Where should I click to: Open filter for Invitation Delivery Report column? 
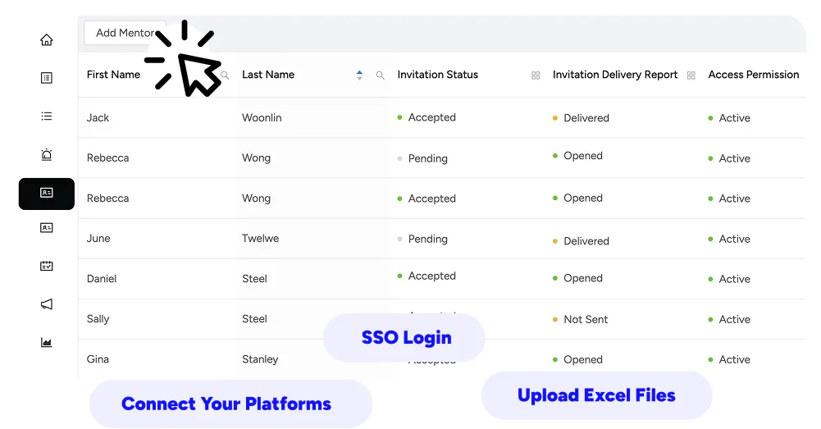tap(691, 75)
